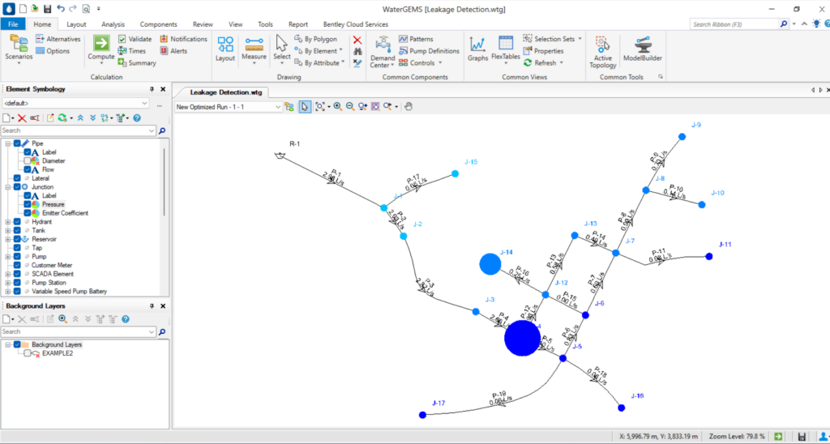
Task: Enable the pipe Diameter checkbox
Action: pos(28,161)
